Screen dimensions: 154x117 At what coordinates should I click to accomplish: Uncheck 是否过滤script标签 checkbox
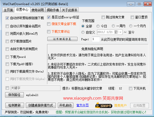[x=49, y=17]
